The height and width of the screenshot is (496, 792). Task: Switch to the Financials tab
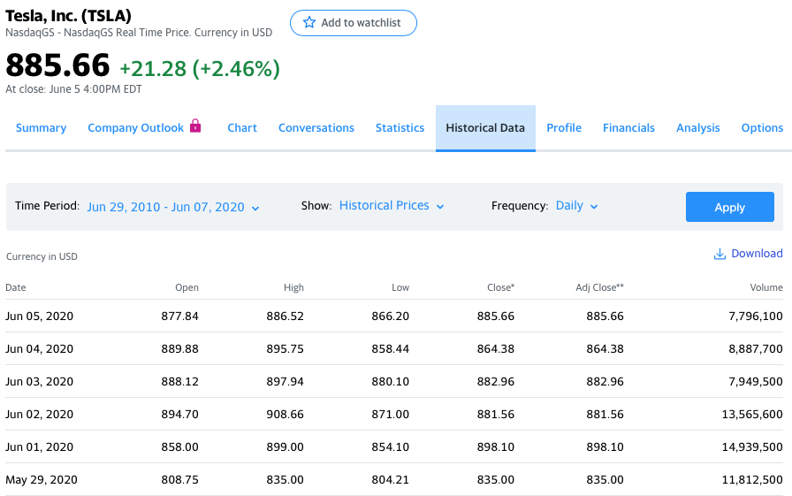628,128
